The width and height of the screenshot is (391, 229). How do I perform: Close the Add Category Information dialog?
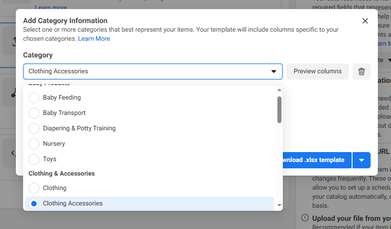(365, 21)
